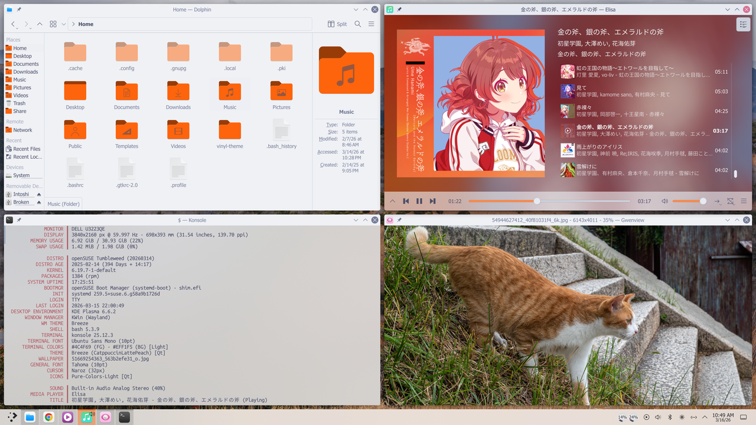
Task: Click the Elisa track position slider
Action: pos(550,201)
